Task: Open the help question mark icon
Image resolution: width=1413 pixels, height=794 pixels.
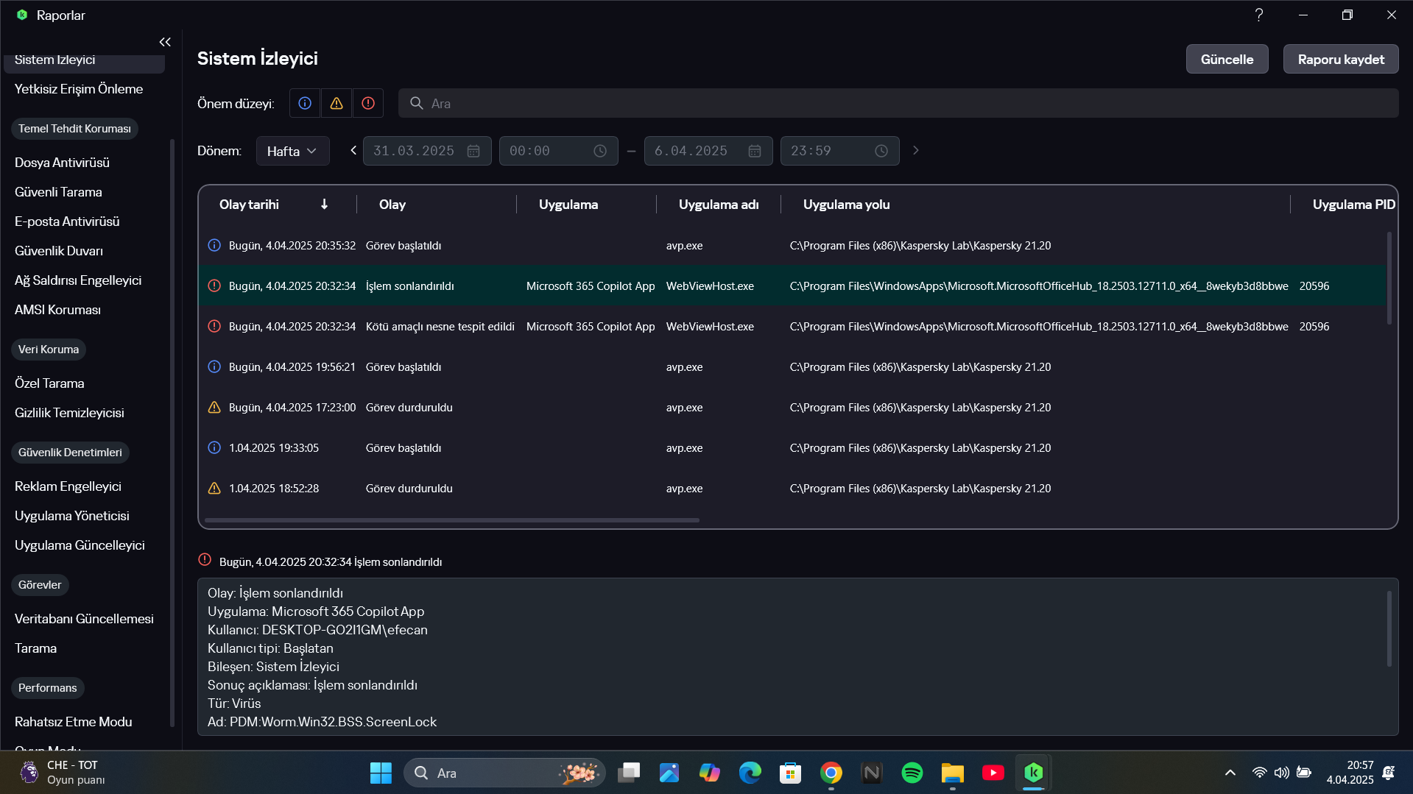Action: click(x=1259, y=15)
